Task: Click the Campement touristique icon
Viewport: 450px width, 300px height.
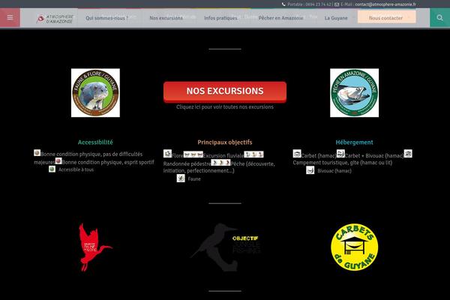Action: pos(408,154)
